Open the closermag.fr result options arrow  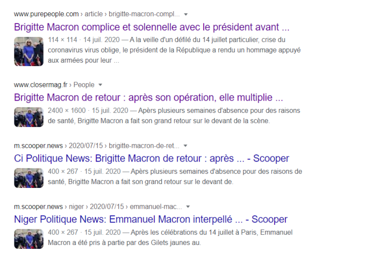coord(101,85)
